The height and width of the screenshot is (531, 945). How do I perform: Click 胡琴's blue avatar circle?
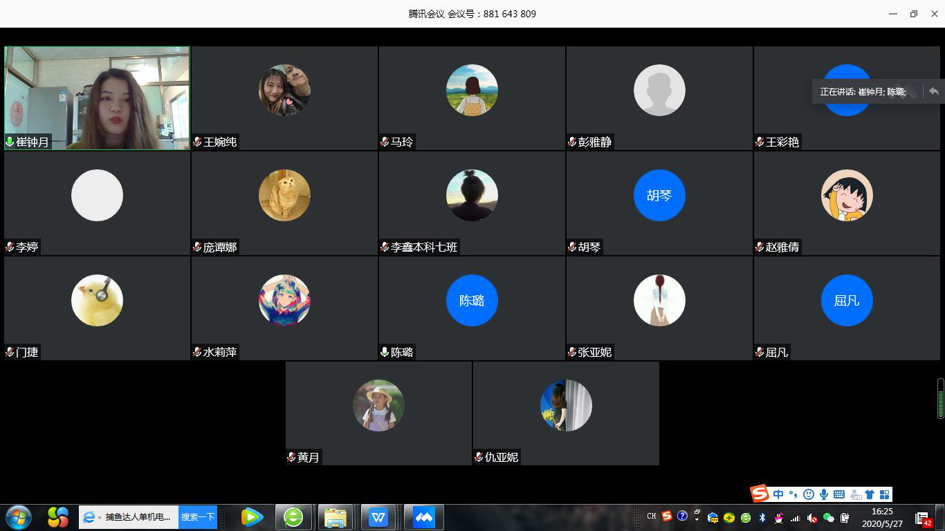659,196
